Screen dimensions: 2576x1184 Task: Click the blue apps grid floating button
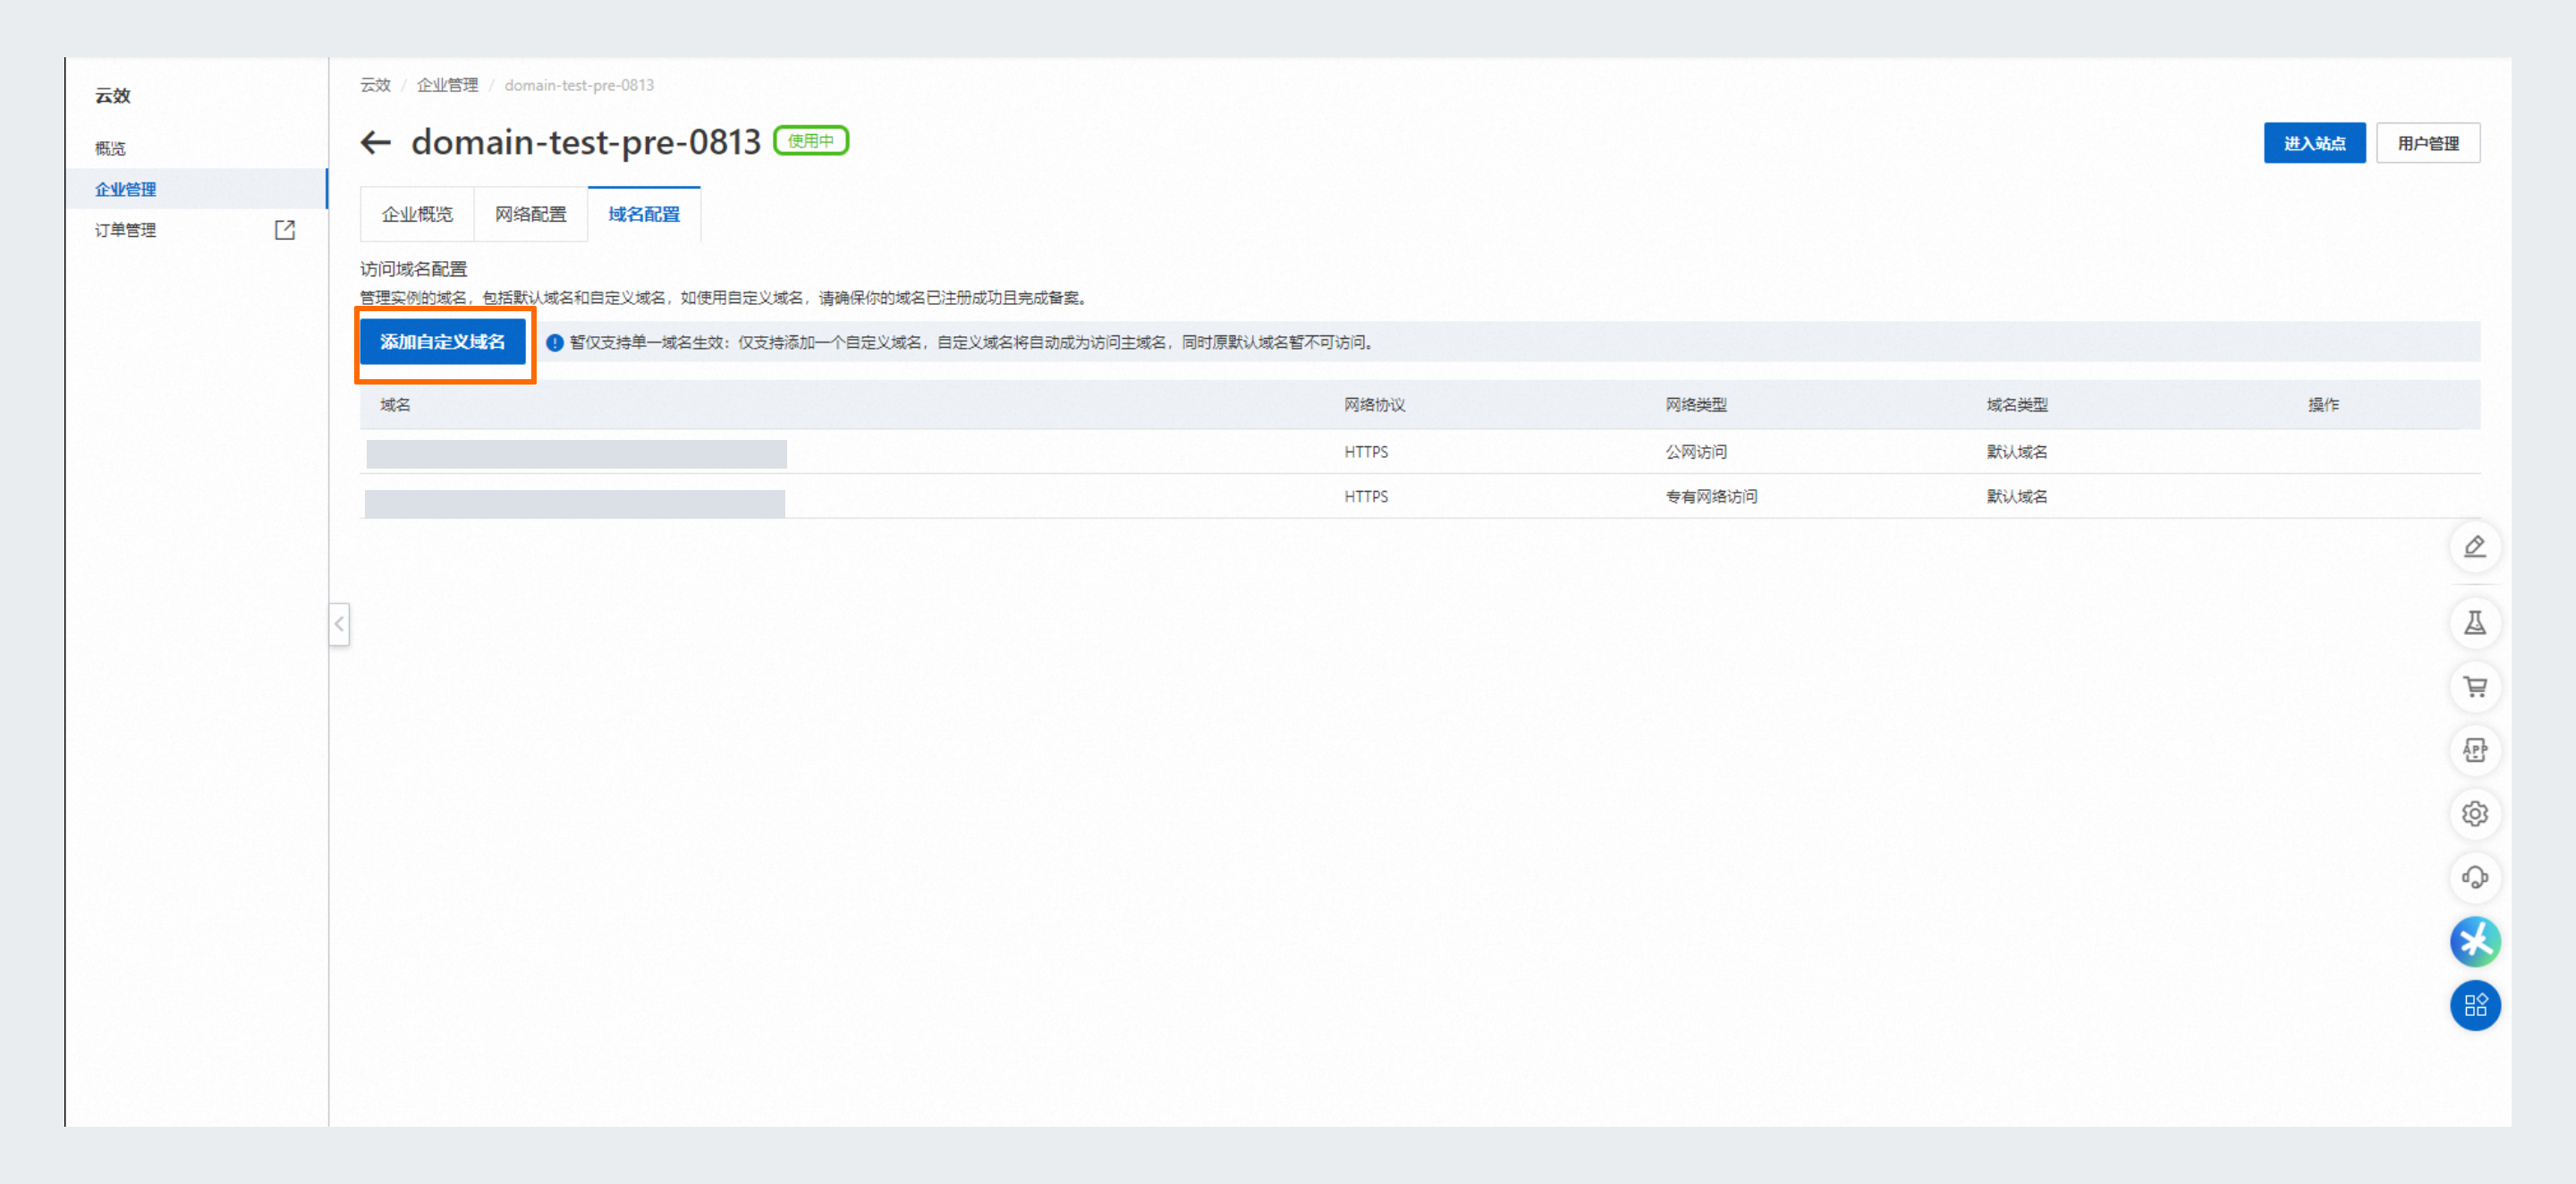[x=2475, y=1005]
